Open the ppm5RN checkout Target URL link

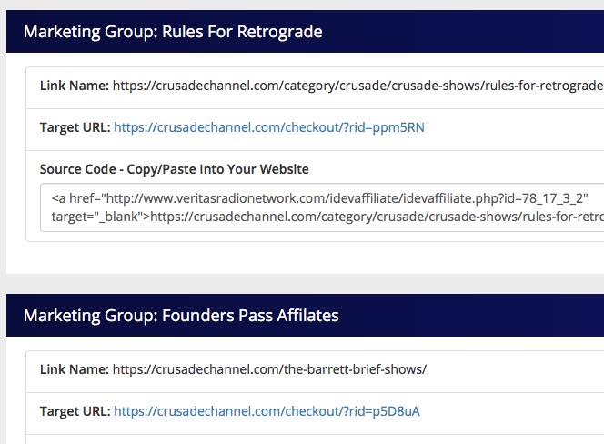pos(269,127)
